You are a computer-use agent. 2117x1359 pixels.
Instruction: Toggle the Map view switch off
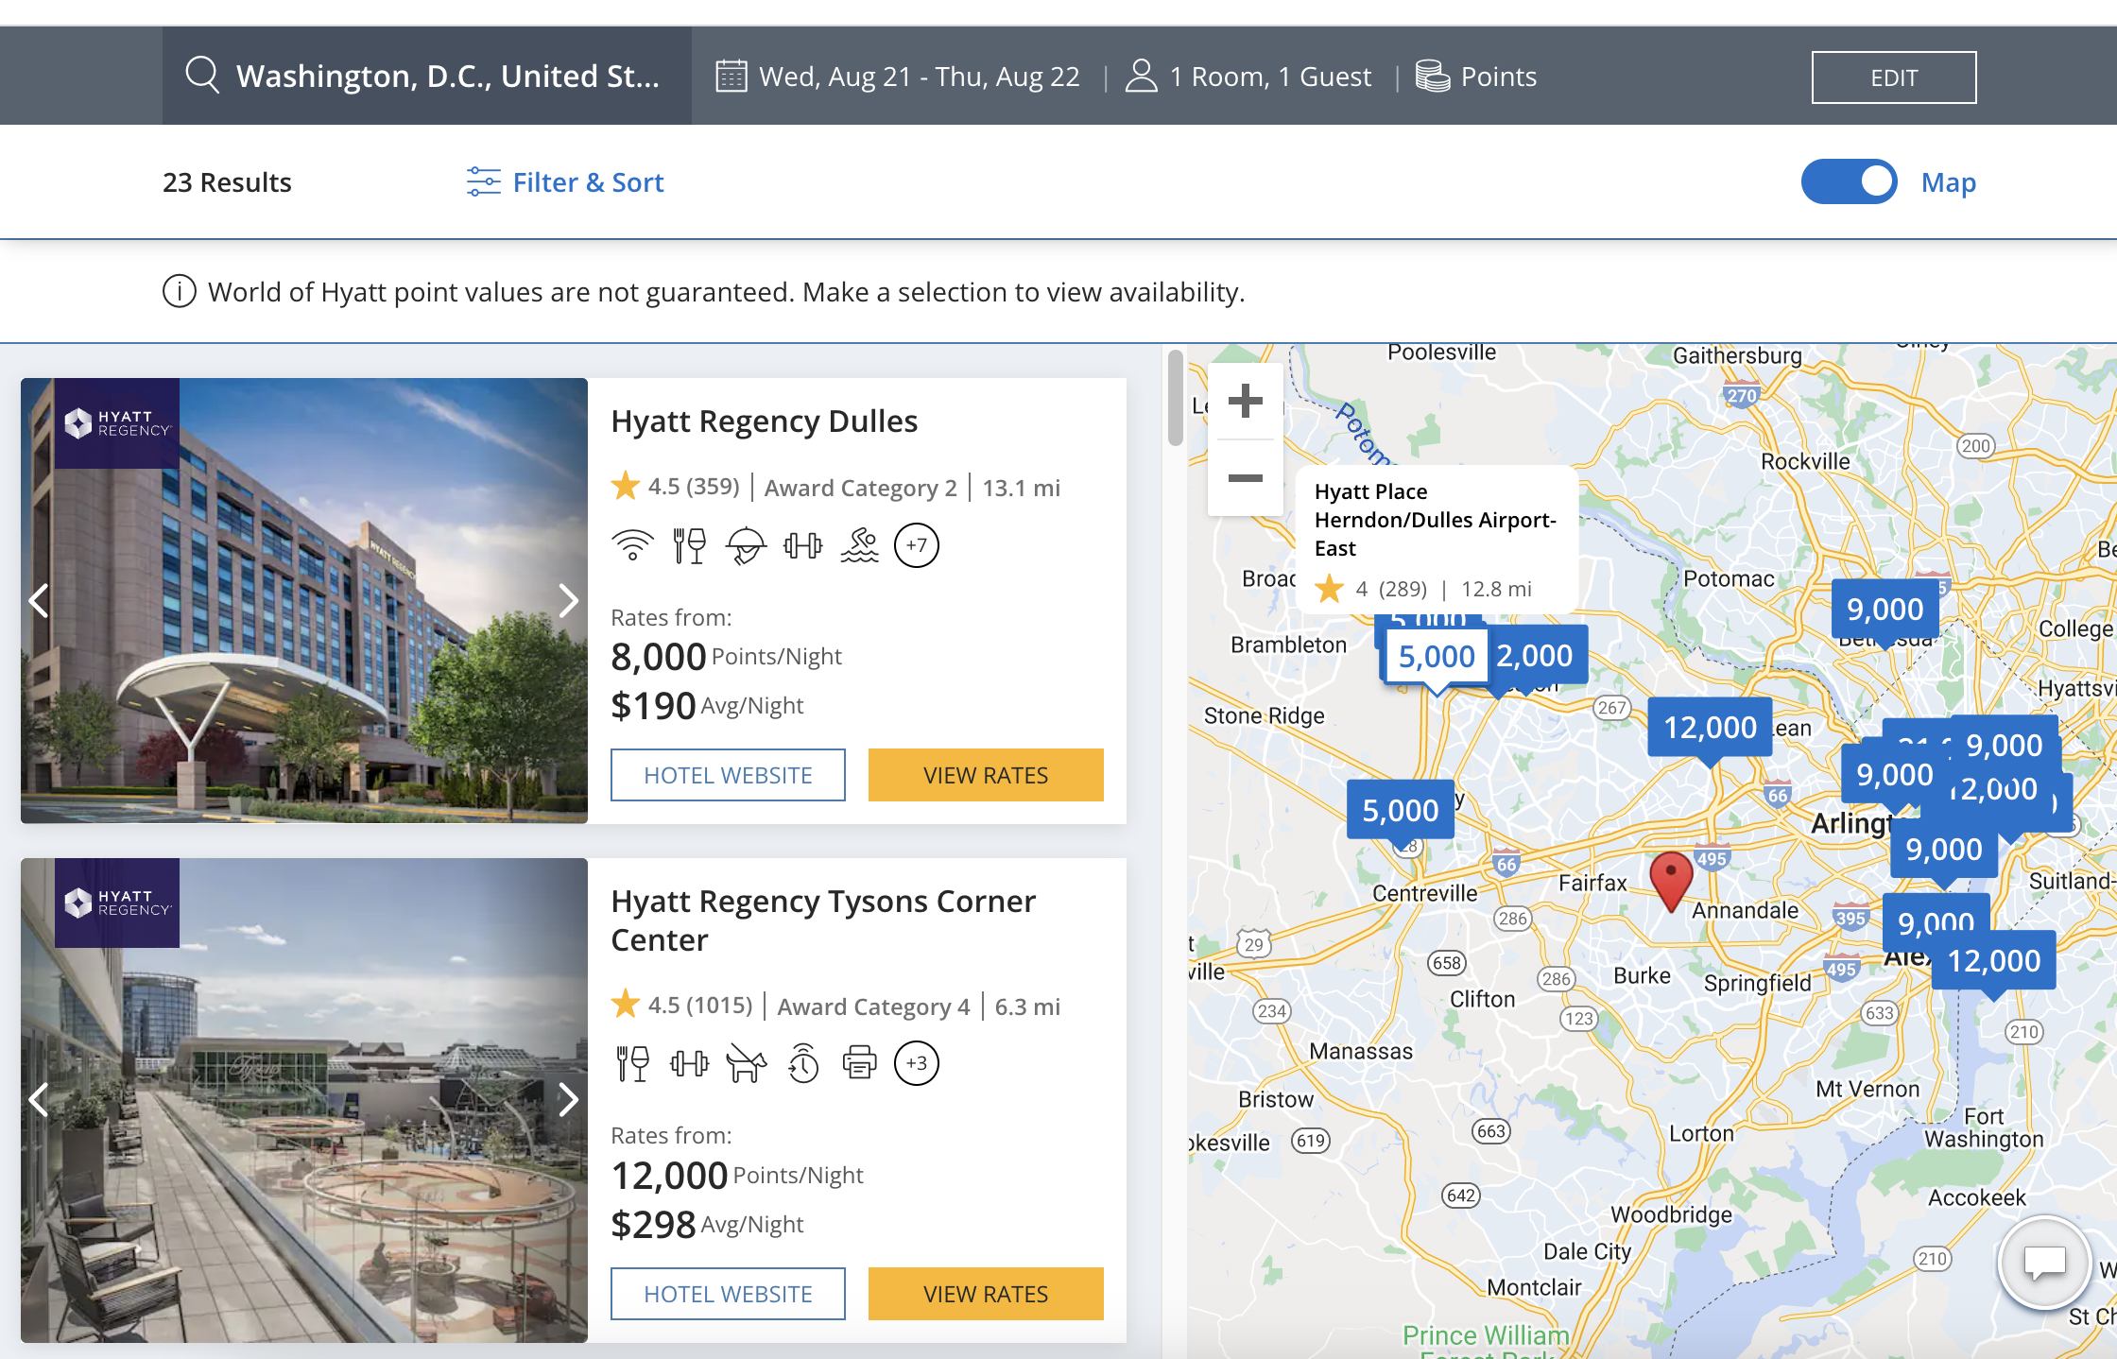tap(1849, 181)
